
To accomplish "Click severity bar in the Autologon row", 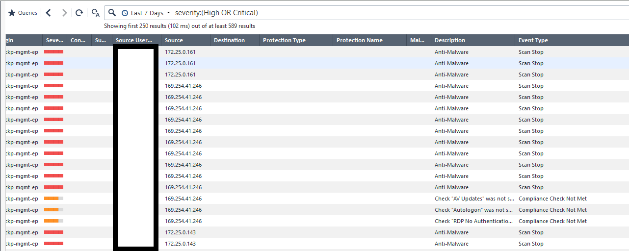I will [54, 209].
